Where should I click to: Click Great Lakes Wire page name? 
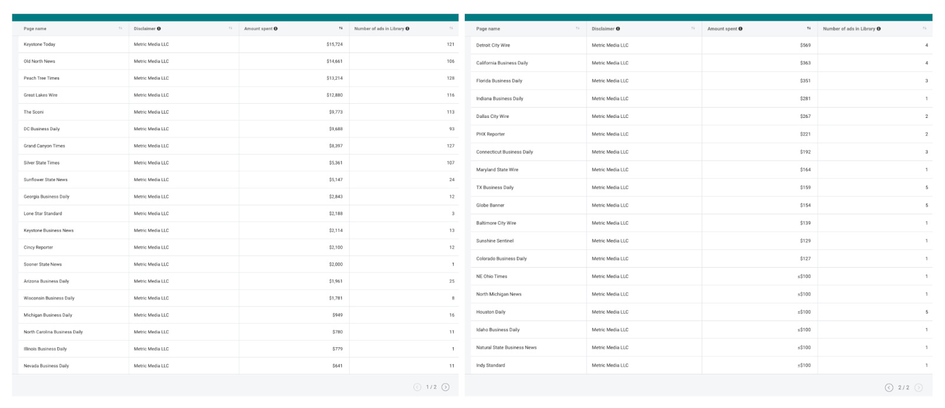coord(41,95)
